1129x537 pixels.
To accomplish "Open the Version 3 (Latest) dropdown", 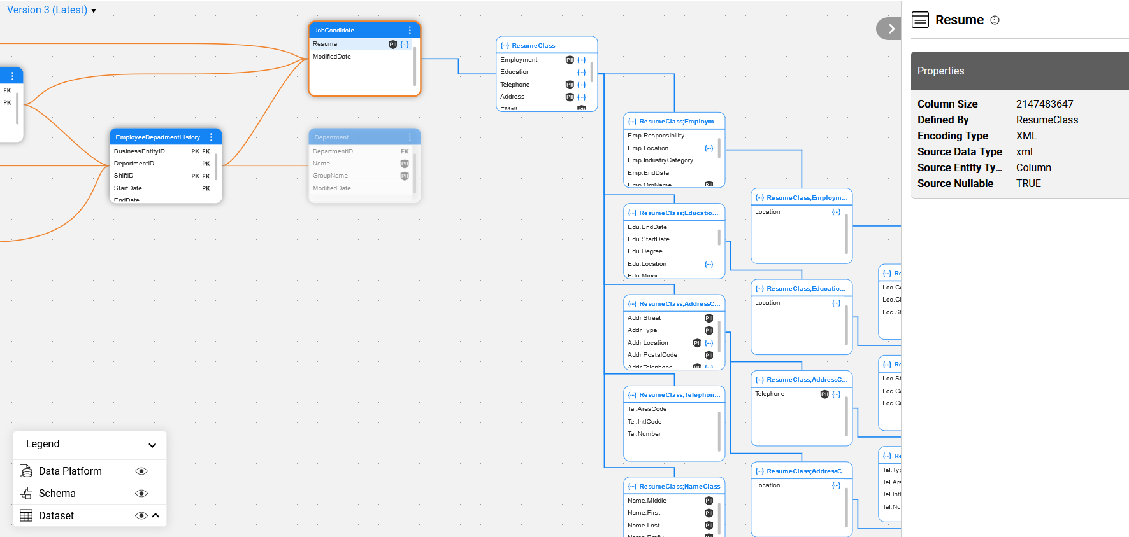I will pos(52,10).
